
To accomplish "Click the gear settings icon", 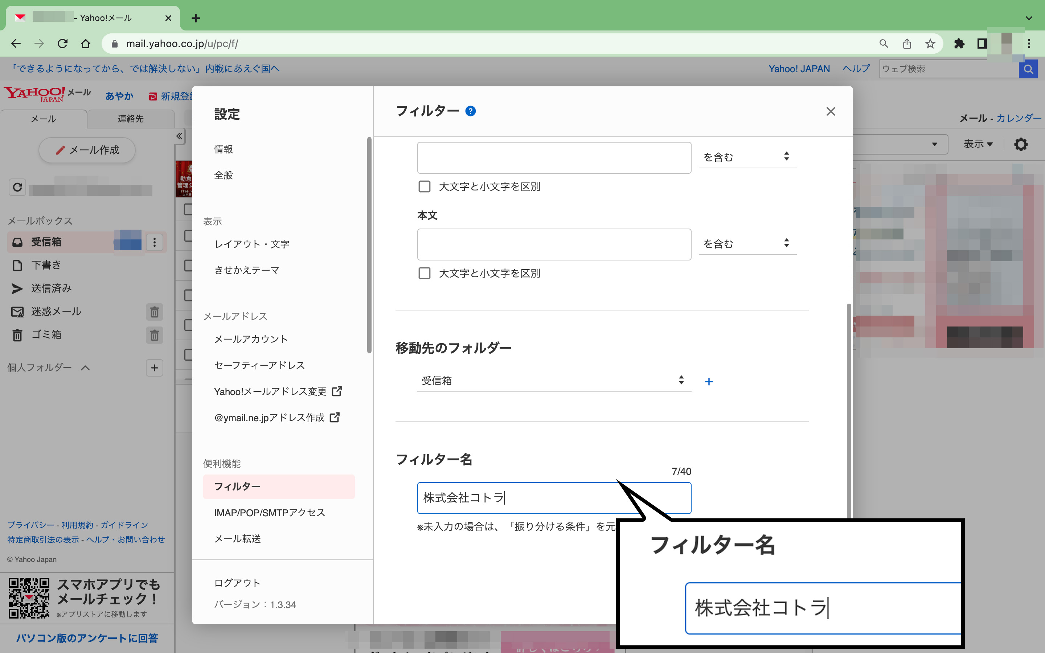I will coord(1020,144).
